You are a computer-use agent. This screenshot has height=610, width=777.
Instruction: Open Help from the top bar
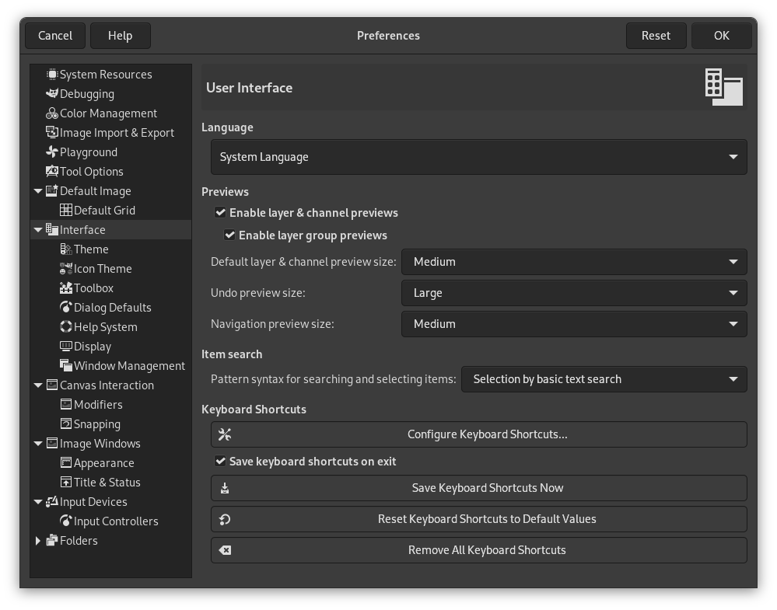click(121, 35)
